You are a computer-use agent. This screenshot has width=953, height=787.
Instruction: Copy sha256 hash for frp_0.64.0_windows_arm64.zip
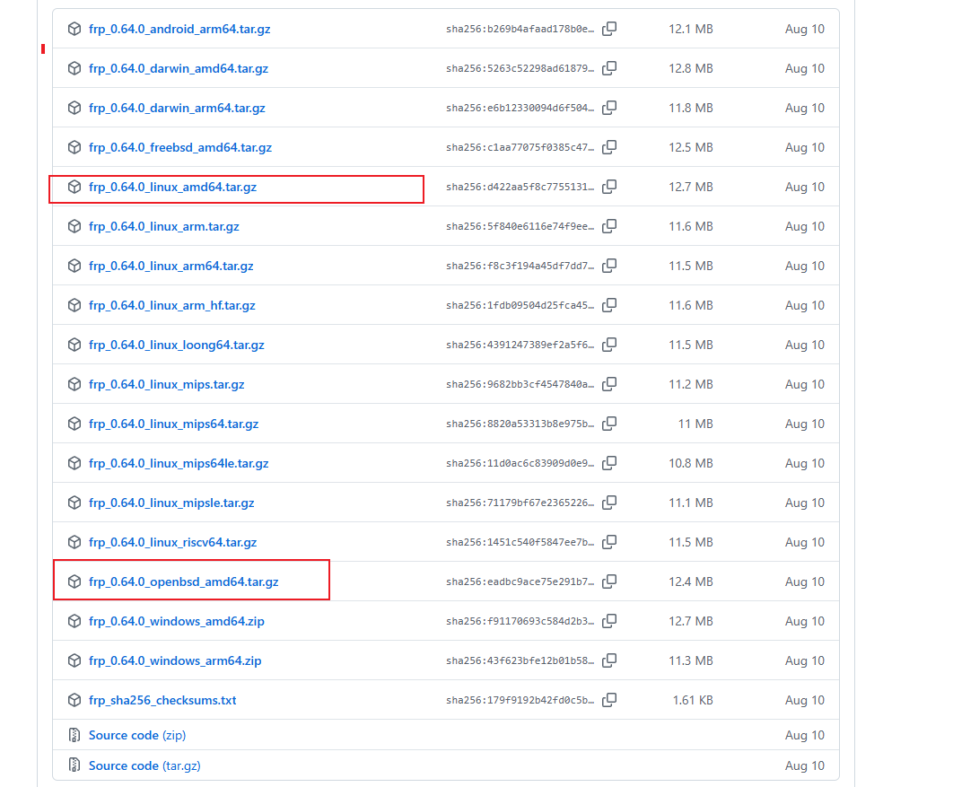(609, 660)
